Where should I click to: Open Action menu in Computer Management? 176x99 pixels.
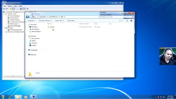point(10,6)
